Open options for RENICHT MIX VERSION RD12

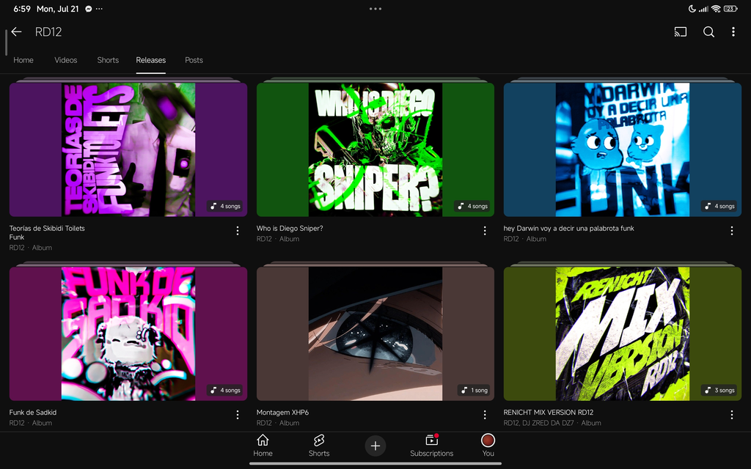pos(732,415)
